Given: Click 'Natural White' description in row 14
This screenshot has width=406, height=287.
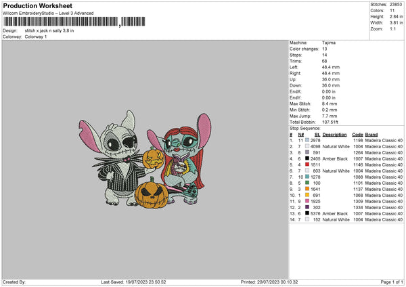Looking at the screenshot, I should click(336, 219).
